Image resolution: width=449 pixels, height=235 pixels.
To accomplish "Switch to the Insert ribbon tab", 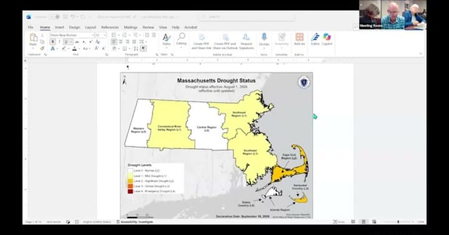I will click(60, 27).
